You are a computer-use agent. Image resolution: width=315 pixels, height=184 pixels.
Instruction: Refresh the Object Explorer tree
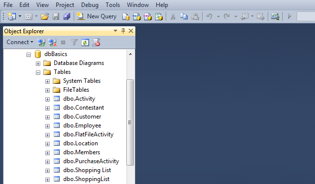pos(85,43)
